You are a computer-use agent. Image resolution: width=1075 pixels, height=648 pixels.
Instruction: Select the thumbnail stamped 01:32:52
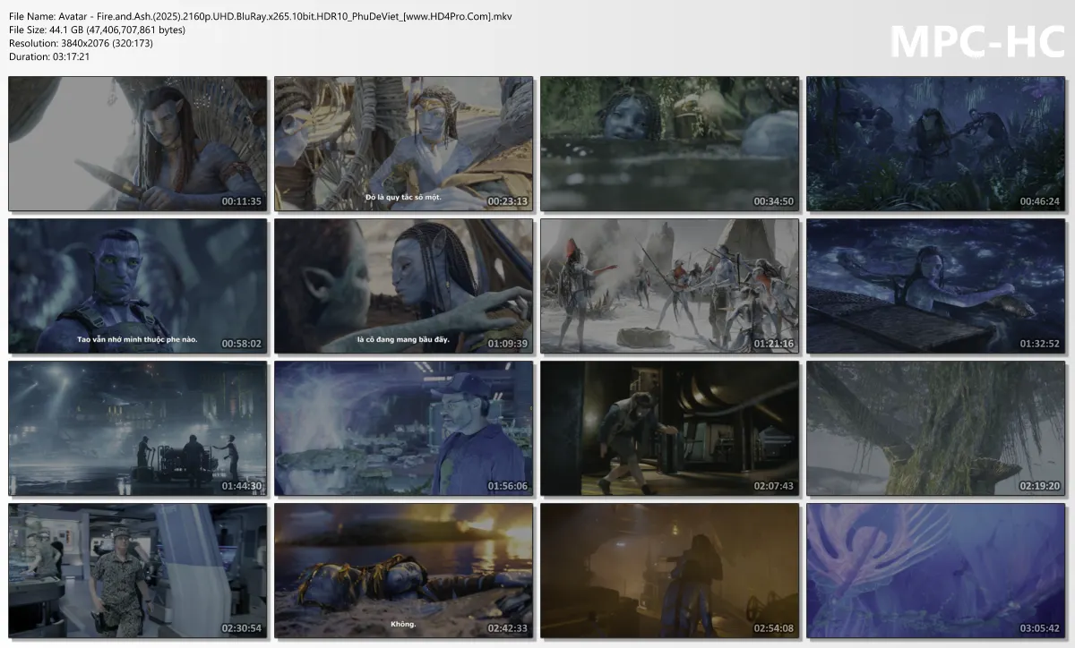coord(936,286)
